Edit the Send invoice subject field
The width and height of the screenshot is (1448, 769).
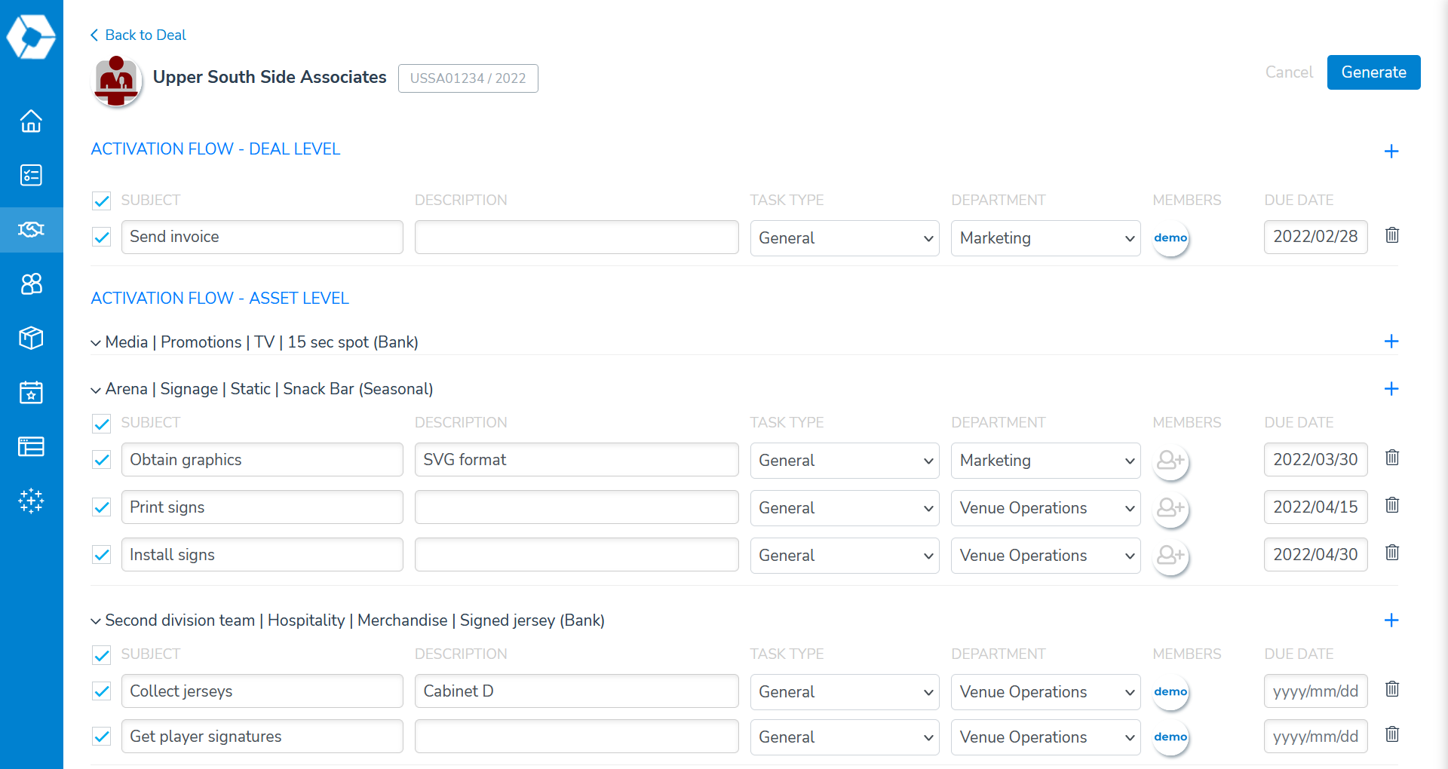pyautogui.click(x=262, y=237)
